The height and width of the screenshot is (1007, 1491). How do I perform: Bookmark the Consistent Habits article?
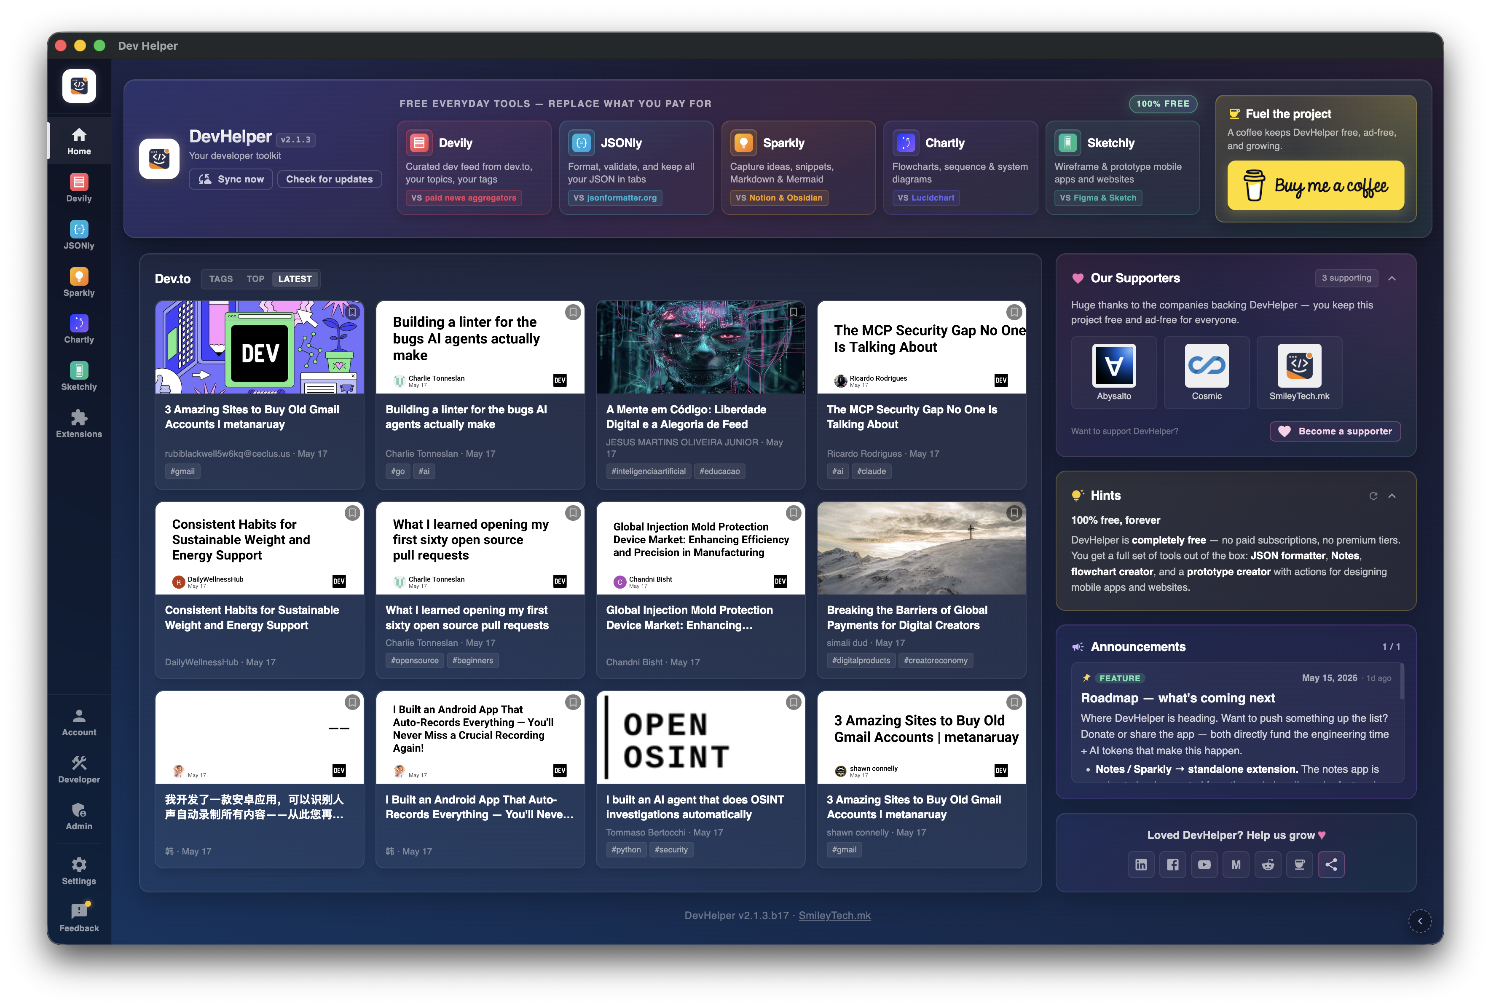pyautogui.click(x=352, y=512)
